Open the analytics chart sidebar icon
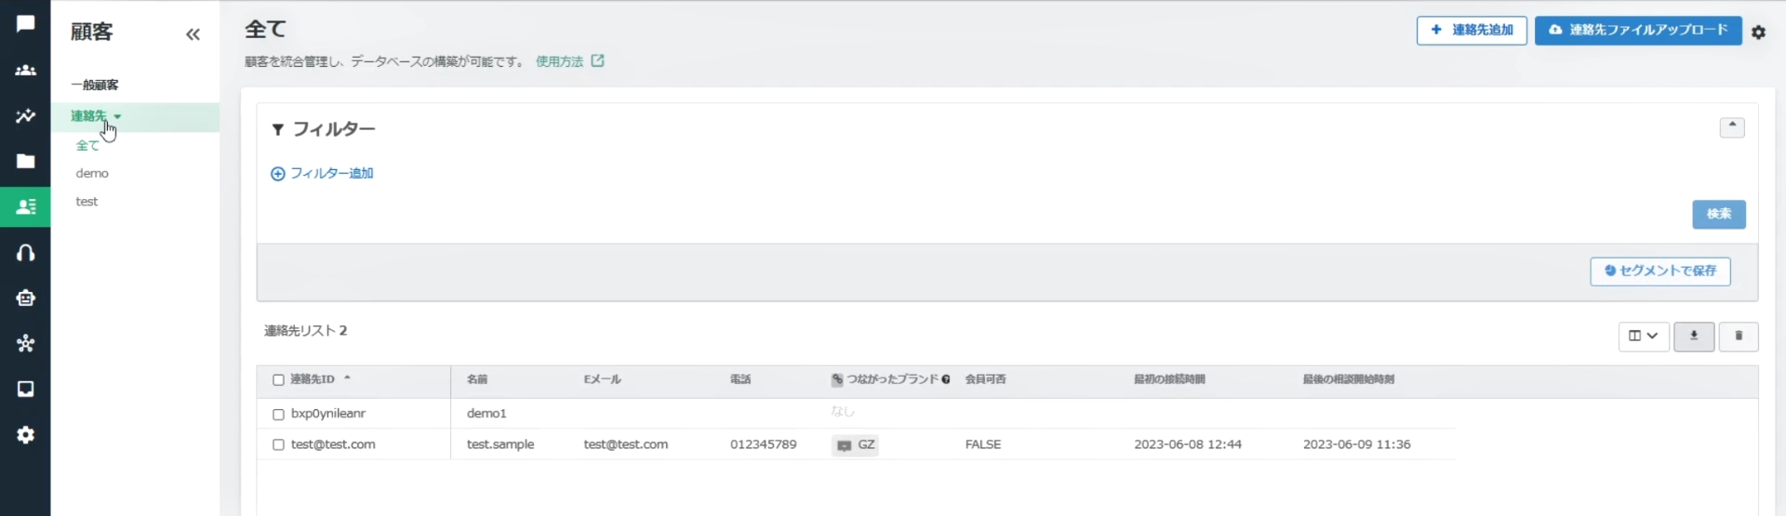Screen dimensions: 1786x516 [x=25, y=115]
